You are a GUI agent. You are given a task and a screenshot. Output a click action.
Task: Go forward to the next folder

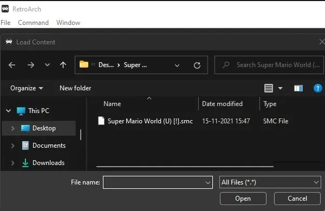31,65
